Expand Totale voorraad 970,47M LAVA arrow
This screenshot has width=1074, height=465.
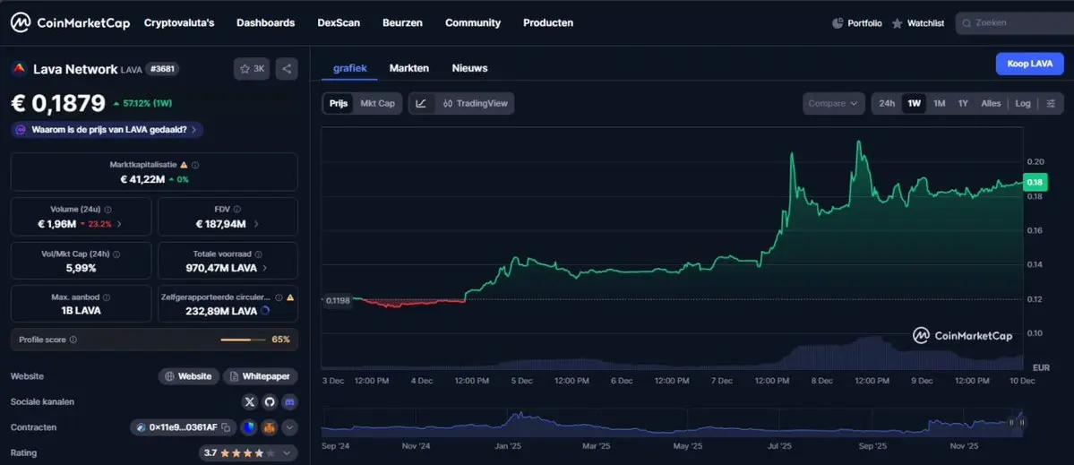pos(265,268)
